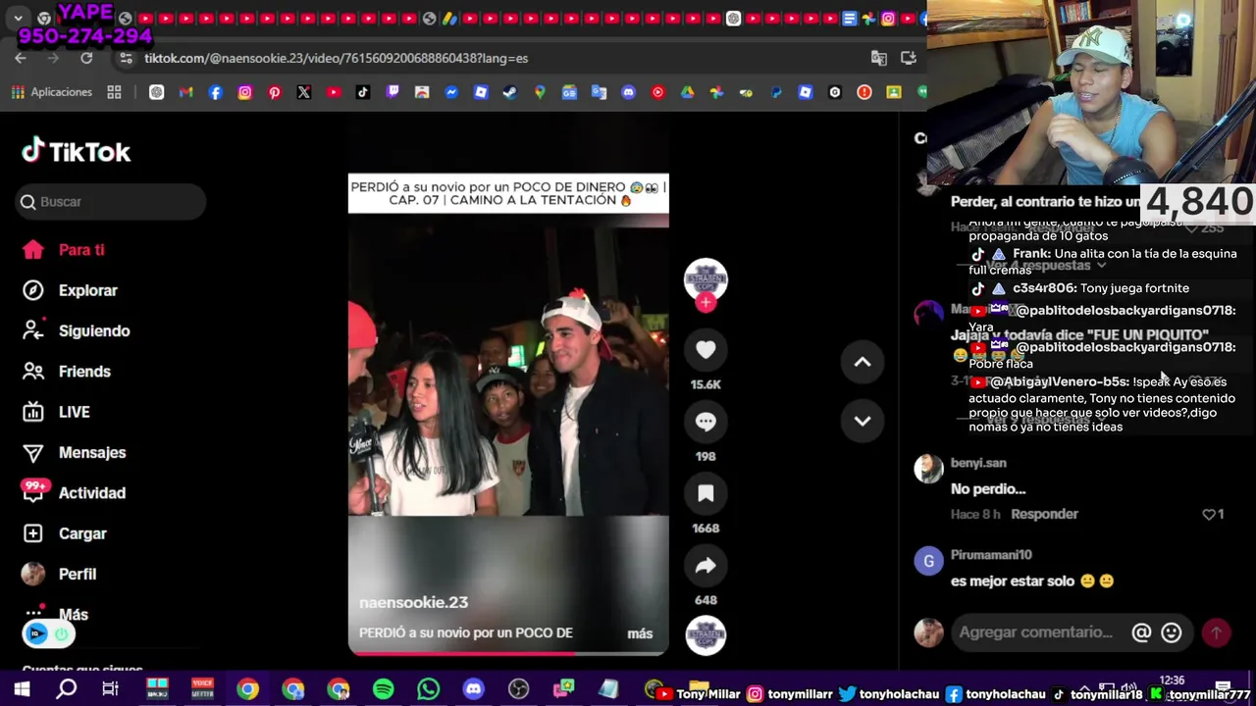Open Windows taskbar search
This screenshot has width=1256, height=706.
[x=67, y=689]
